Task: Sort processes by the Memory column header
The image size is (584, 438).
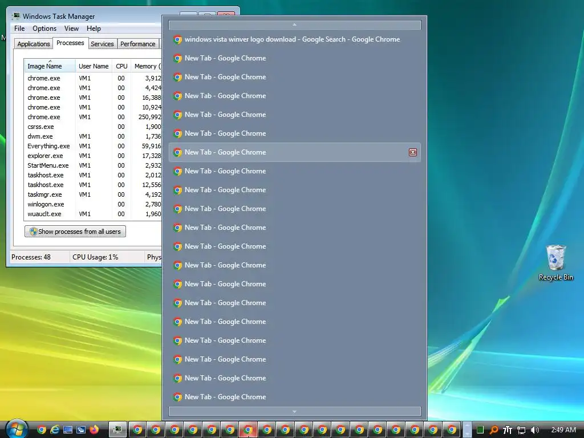Action: 147,66
